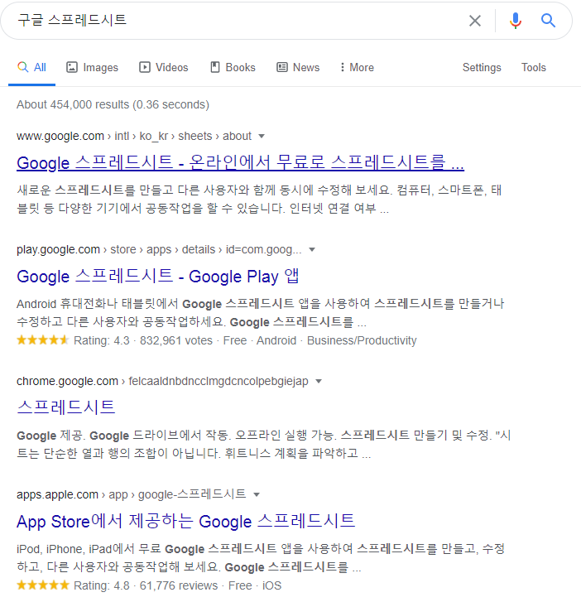Click star rating icons for App Store result
Viewport: 581px width, 602px height.
tap(42, 585)
